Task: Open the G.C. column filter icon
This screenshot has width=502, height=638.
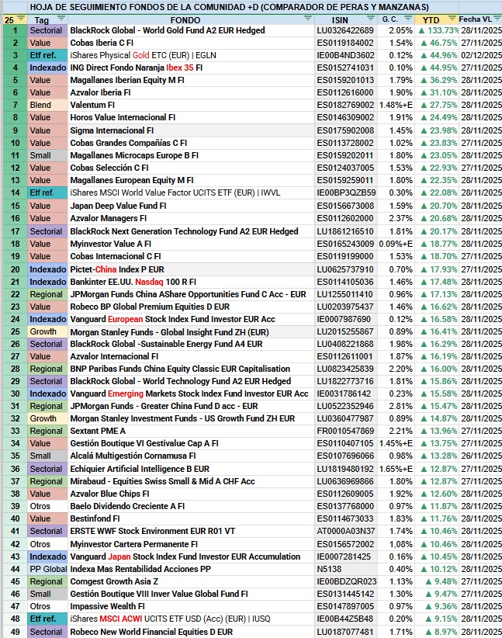Action: click(x=407, y=19)
